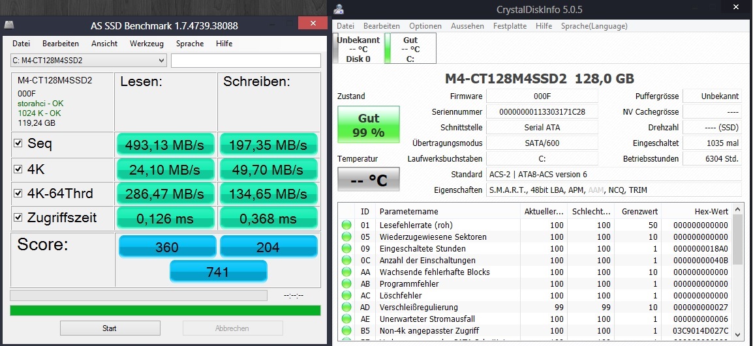Click the Seq read result 493,13 MB/s
This screenshot has height=346, width=753.
click(164, 145)
